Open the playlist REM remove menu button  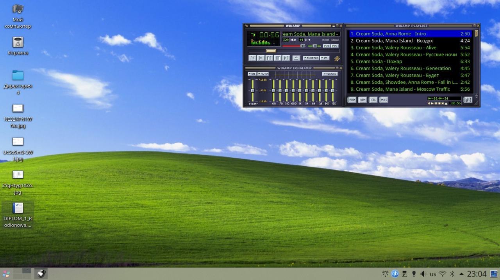(x=363, y=100)
